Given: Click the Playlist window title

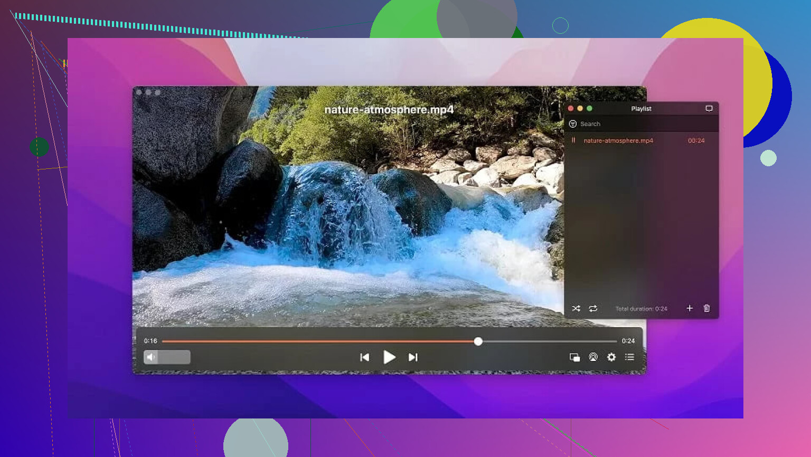Looking at the screenshot, I should coord(641,109).
